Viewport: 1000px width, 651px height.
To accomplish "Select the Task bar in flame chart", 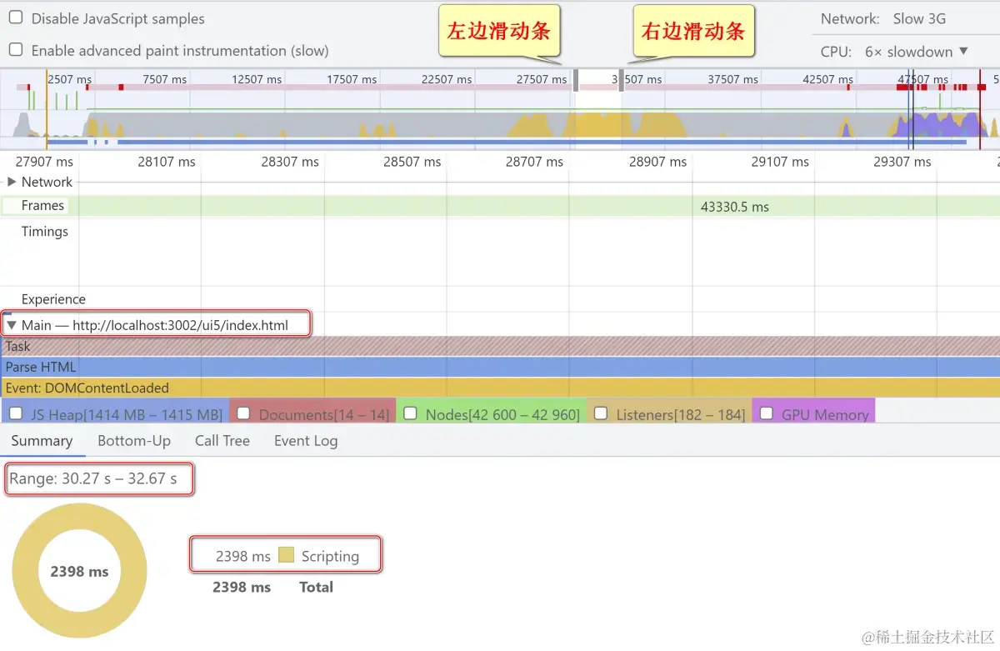I will (x=500, y=346).
